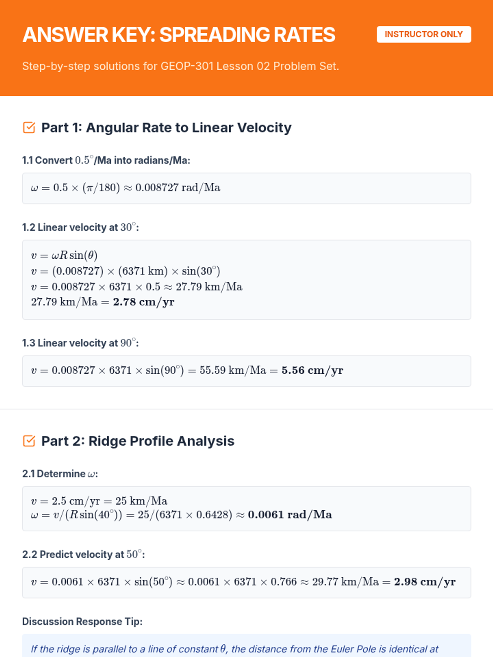Click the 'Angular Rate to Linear Velocity' heading
493x657 pixels.
click(x=189, y=128)
